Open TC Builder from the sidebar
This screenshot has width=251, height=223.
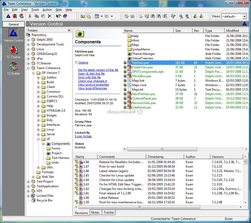[13, 69]
